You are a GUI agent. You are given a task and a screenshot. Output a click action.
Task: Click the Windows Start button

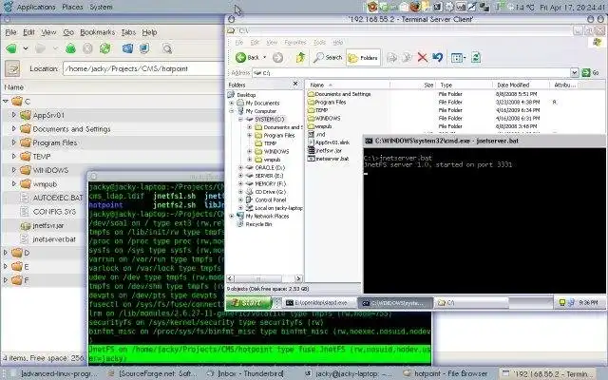click(x=249, y=303)
